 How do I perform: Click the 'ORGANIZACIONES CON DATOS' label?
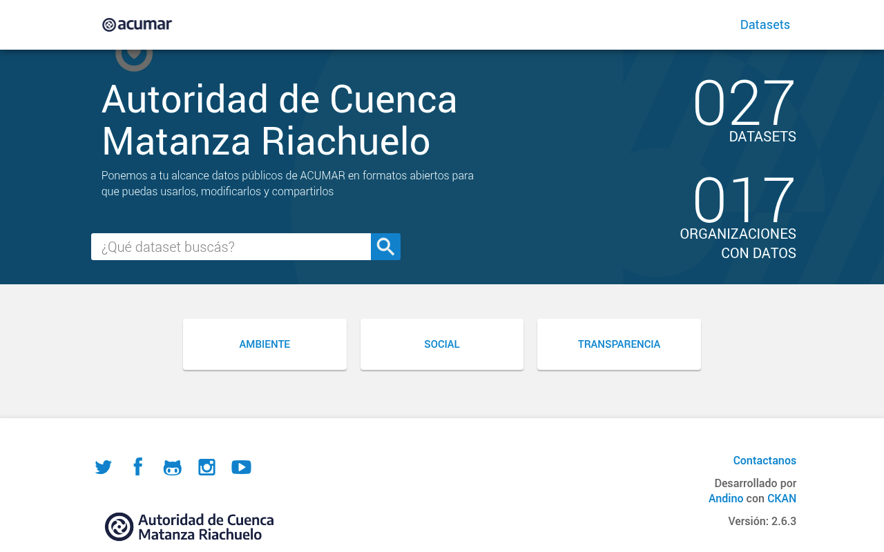738,243
